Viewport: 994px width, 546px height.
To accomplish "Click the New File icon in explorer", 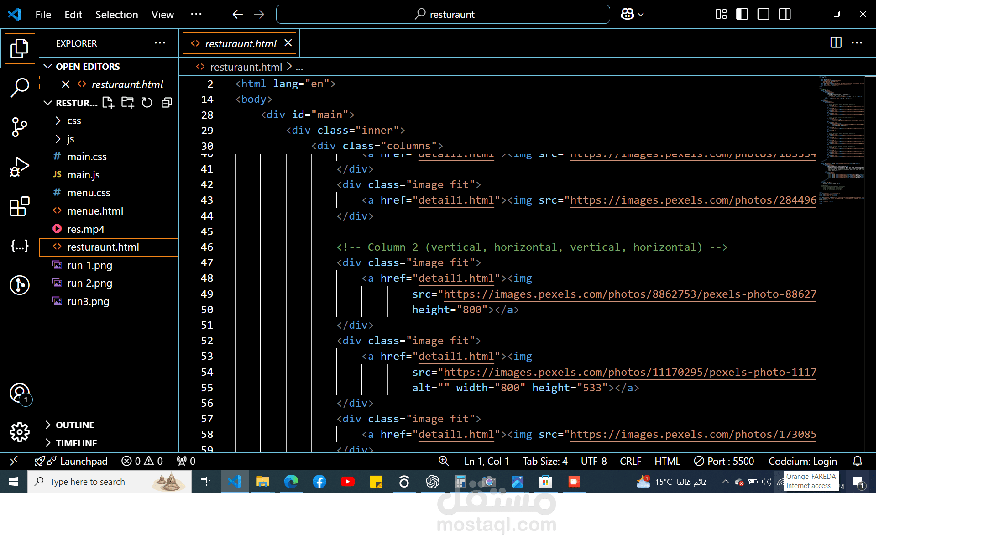I will click(x=108, y=103).
